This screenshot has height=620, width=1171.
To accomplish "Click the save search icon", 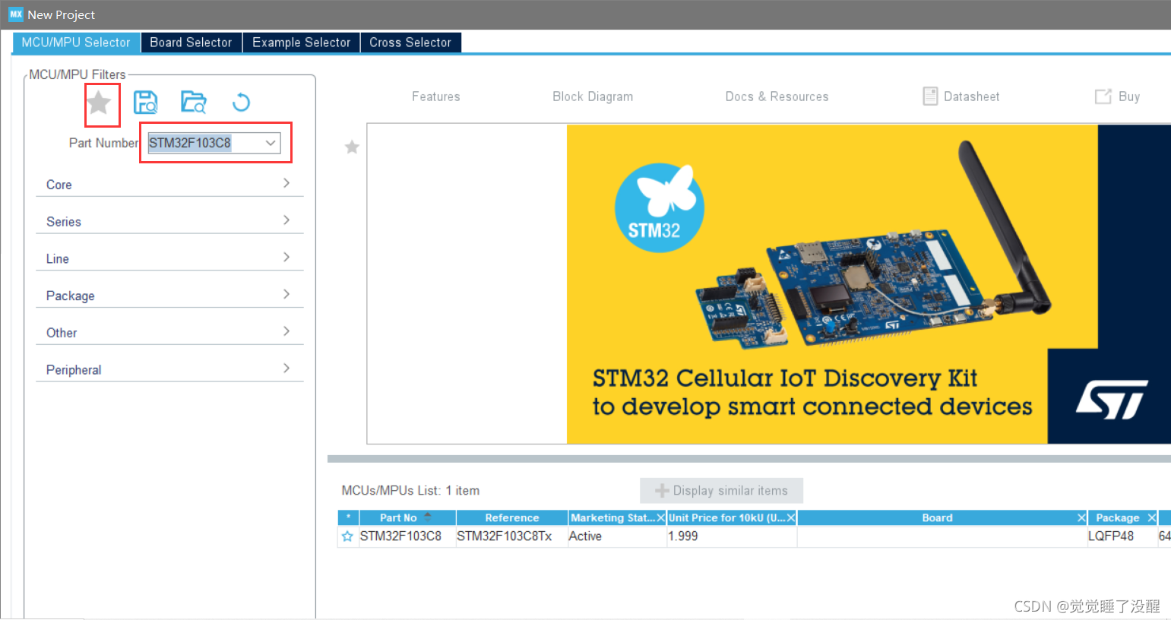I will click(x=145, y=102).
